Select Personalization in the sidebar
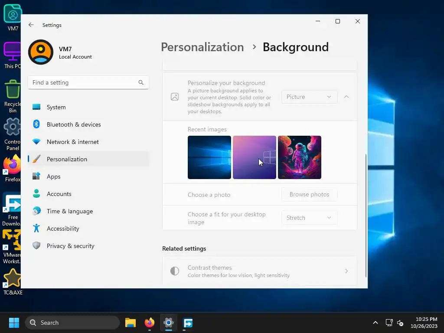Screen dimensions: 444x333 (88, 159)
